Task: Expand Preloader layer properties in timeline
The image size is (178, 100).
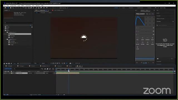Action: click(10, 73)
